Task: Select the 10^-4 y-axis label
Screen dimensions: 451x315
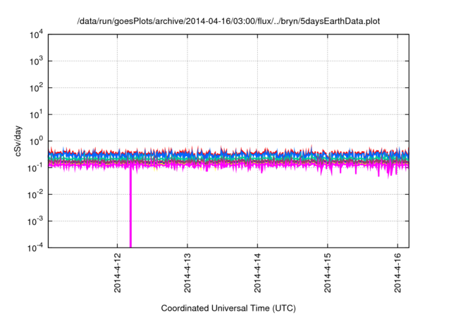Action: pos(36,247)
